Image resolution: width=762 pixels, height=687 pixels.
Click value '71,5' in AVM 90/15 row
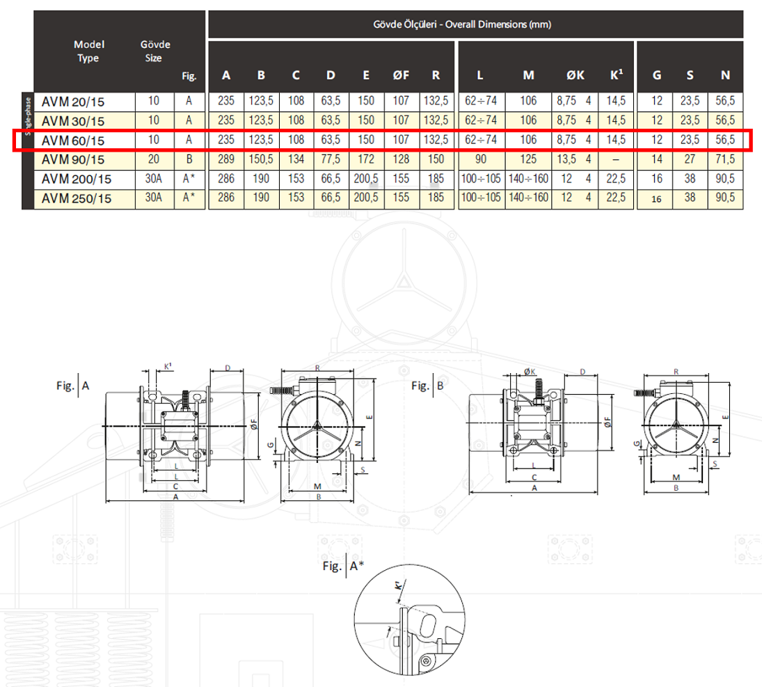(725, 159)
